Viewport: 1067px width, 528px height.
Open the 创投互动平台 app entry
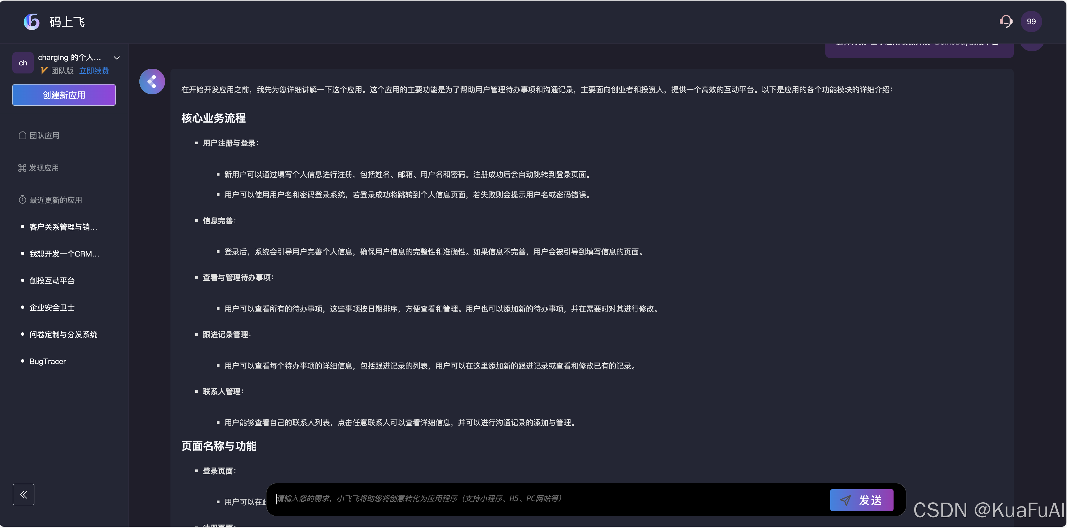52,280
